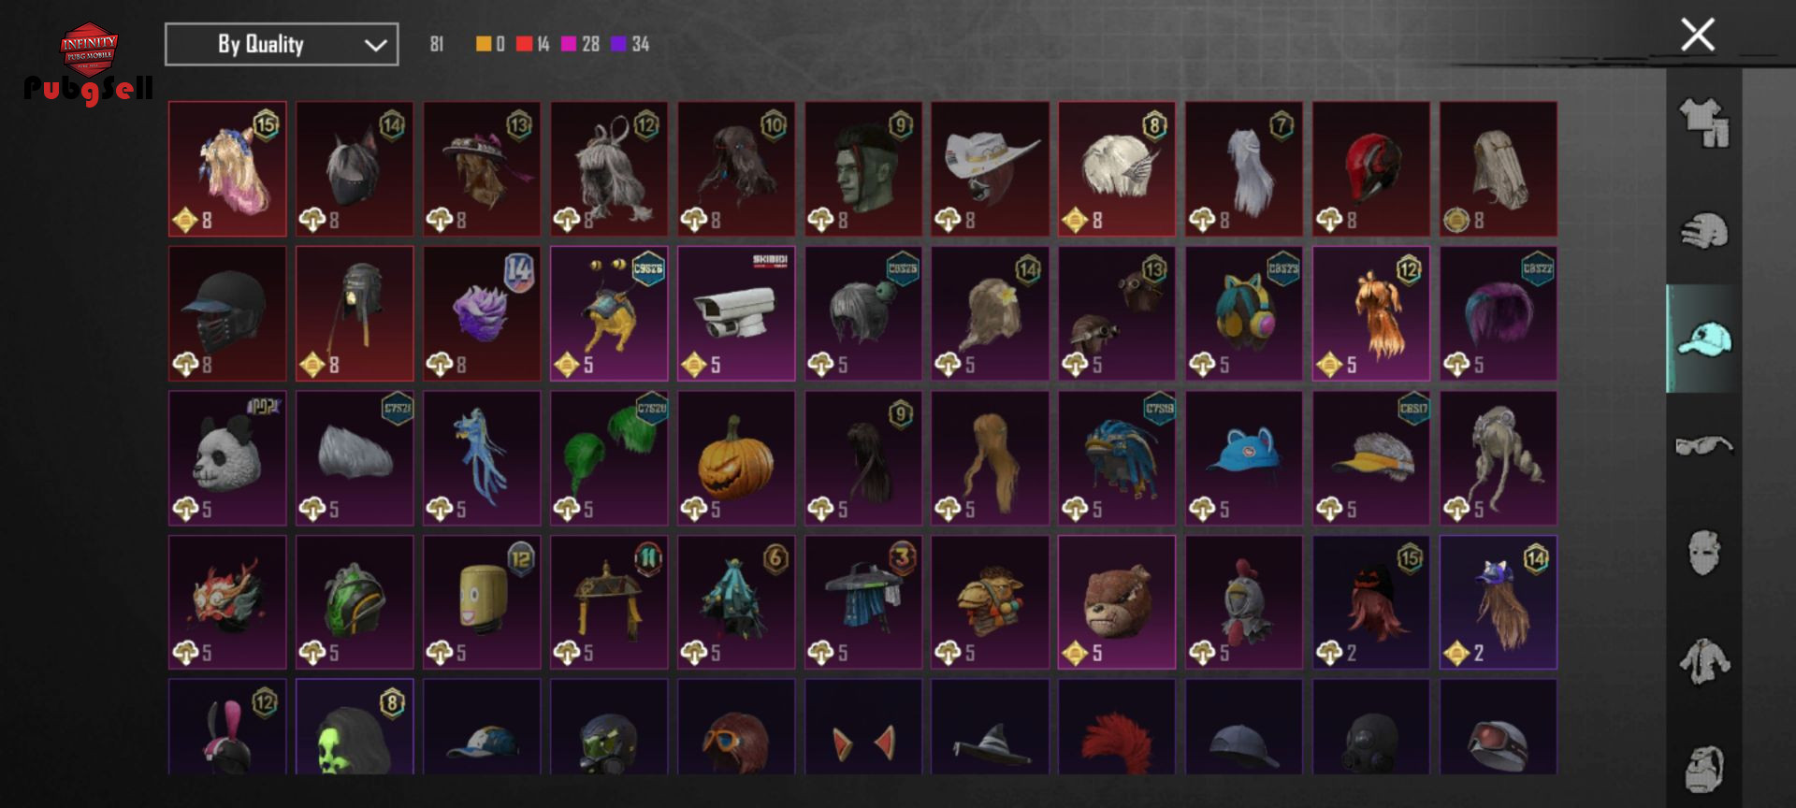This screenshot has width=1796, height=808.
Task: Open the By Quality sort dropdown
Action: click(282, 44)
